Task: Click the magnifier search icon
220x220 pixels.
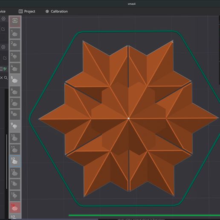Action: (x=6, y=78)
